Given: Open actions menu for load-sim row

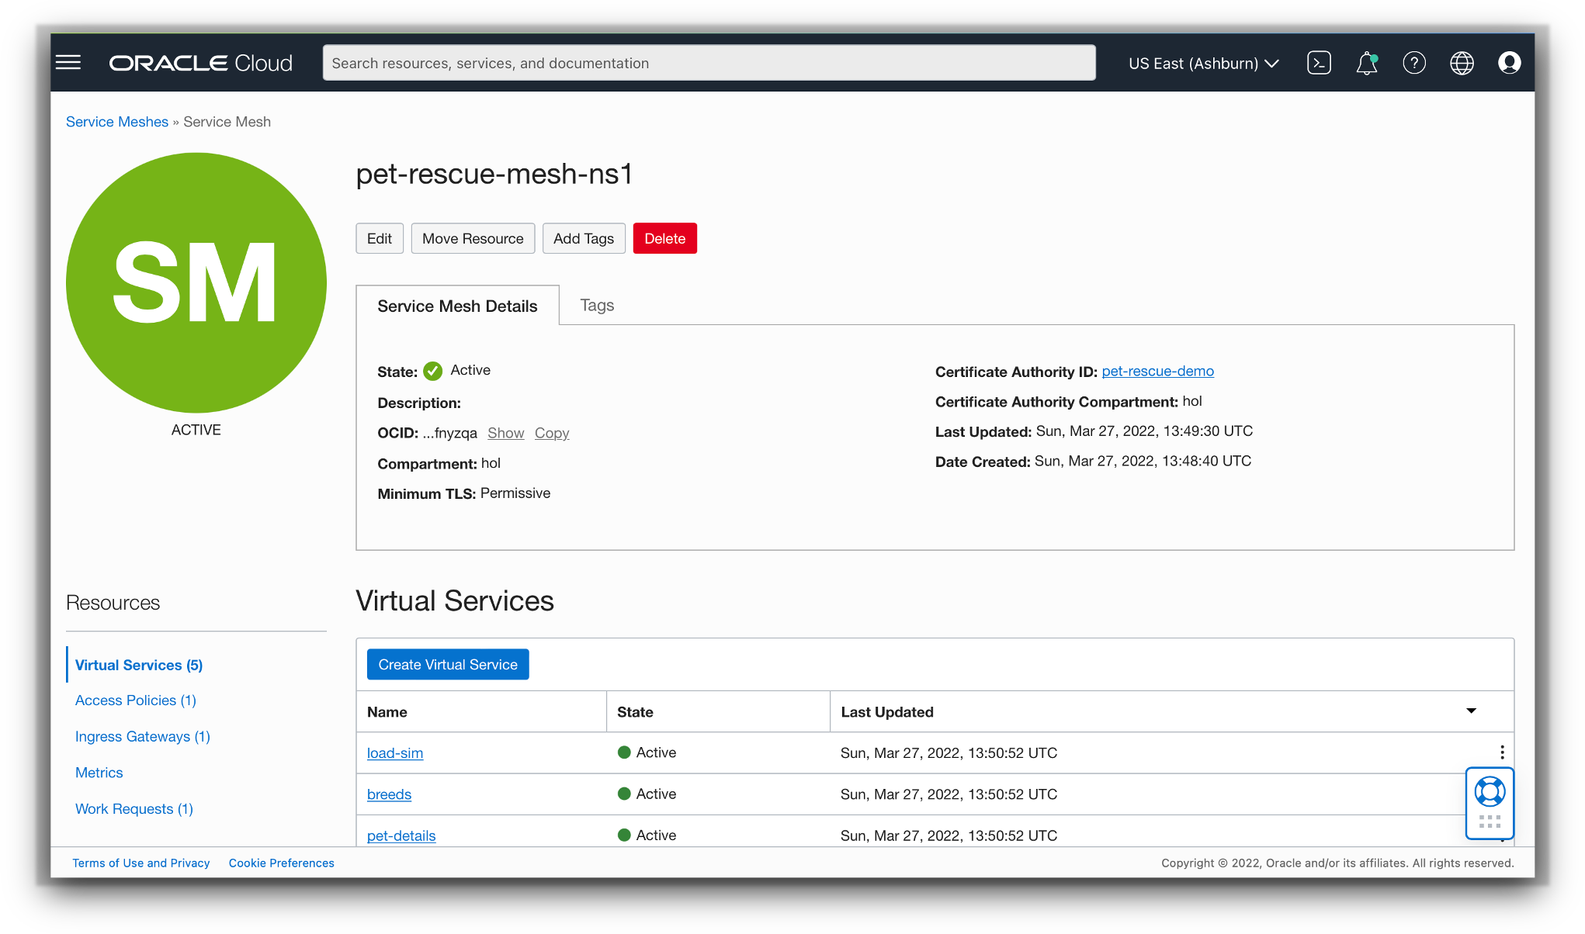Looking at the screenshot, I should pyautogui.click(x=1502, y=752).
